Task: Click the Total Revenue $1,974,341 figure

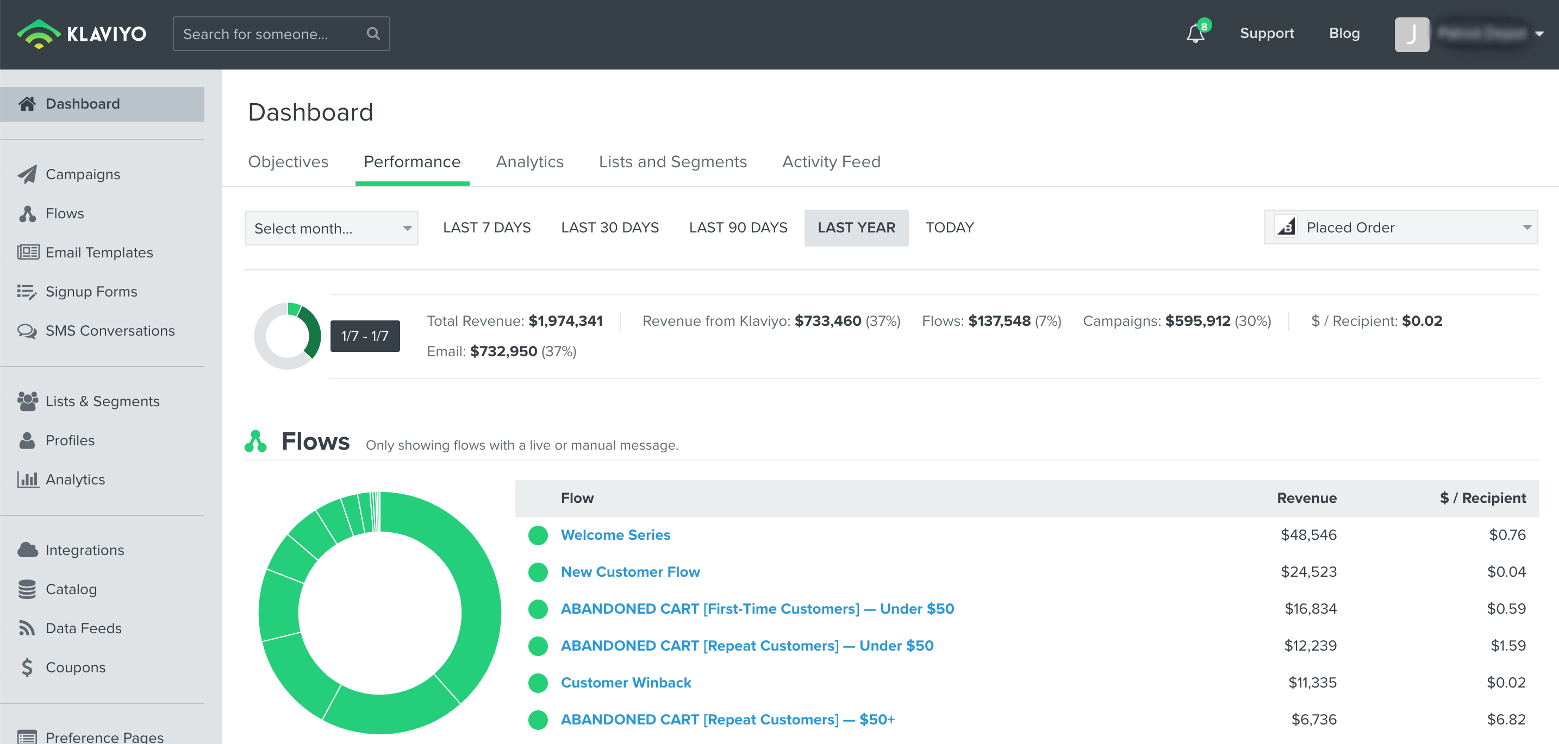Action: click(565, 321)
